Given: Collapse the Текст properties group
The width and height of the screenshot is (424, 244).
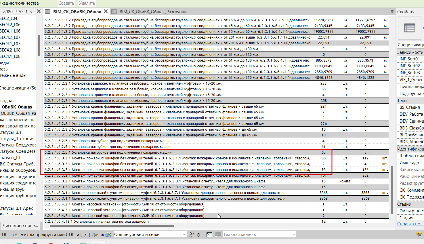Looking at the screenshot, I should (x=410, y=100).
